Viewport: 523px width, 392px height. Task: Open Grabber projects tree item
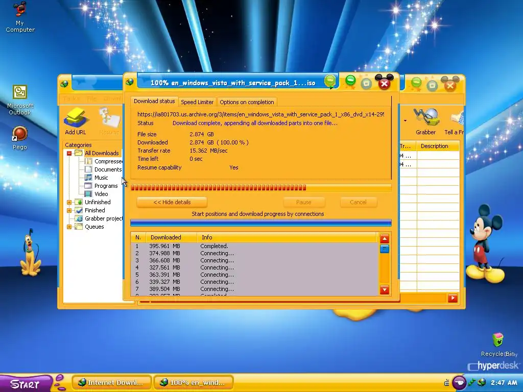(x=99, y=218)
